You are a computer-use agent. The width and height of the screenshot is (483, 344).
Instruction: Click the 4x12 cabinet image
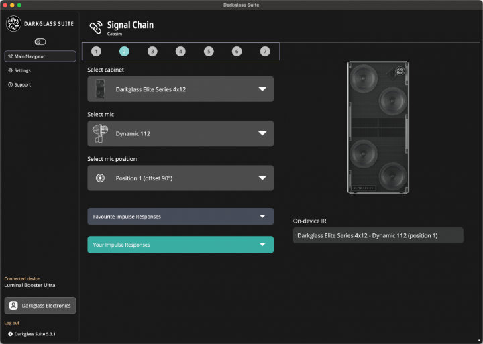tap(378, 128)
